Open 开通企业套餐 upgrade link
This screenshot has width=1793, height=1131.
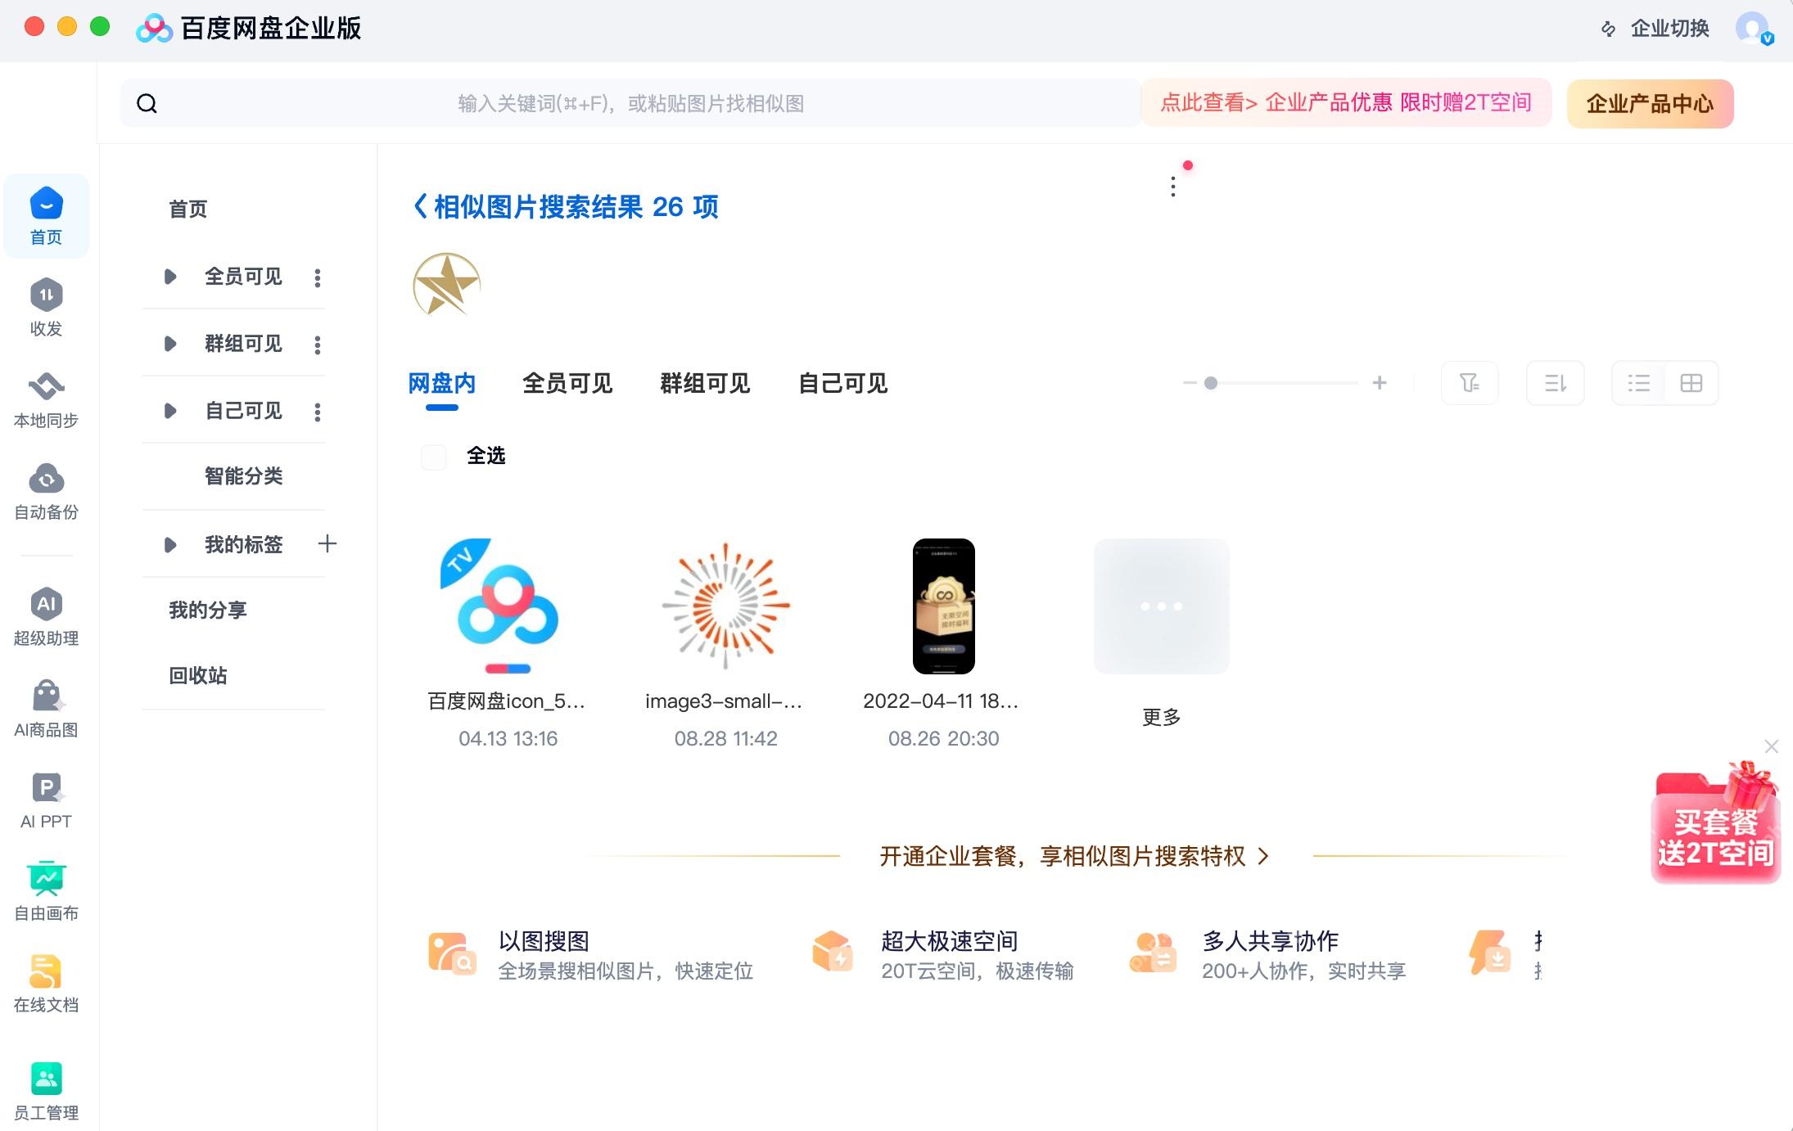pos(1074,856)
